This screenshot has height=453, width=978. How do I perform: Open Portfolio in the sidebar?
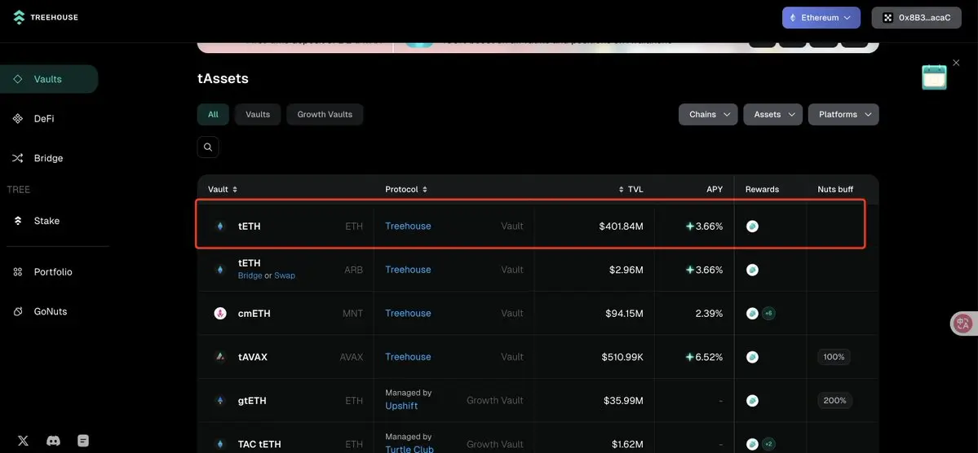click(53, 271)
